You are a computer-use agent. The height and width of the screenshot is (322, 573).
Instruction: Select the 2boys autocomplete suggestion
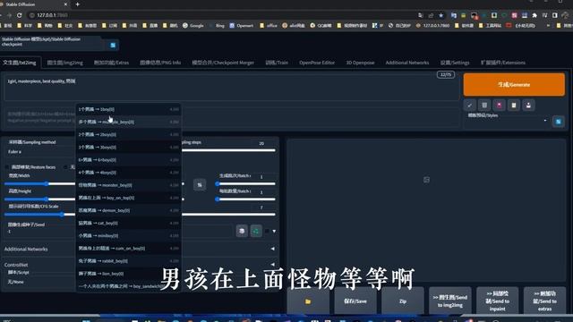coord(128,134)
